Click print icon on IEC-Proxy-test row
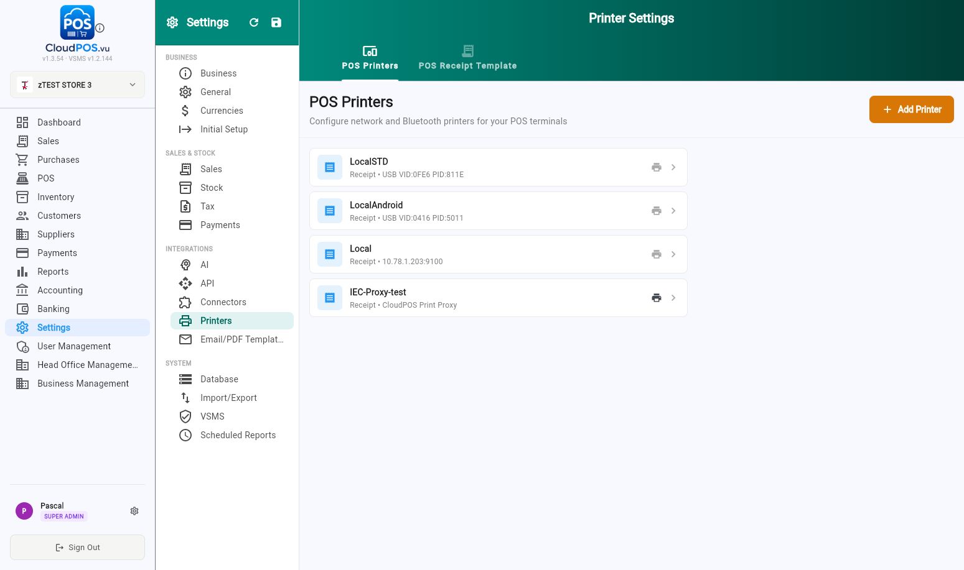 pos(657,298)
